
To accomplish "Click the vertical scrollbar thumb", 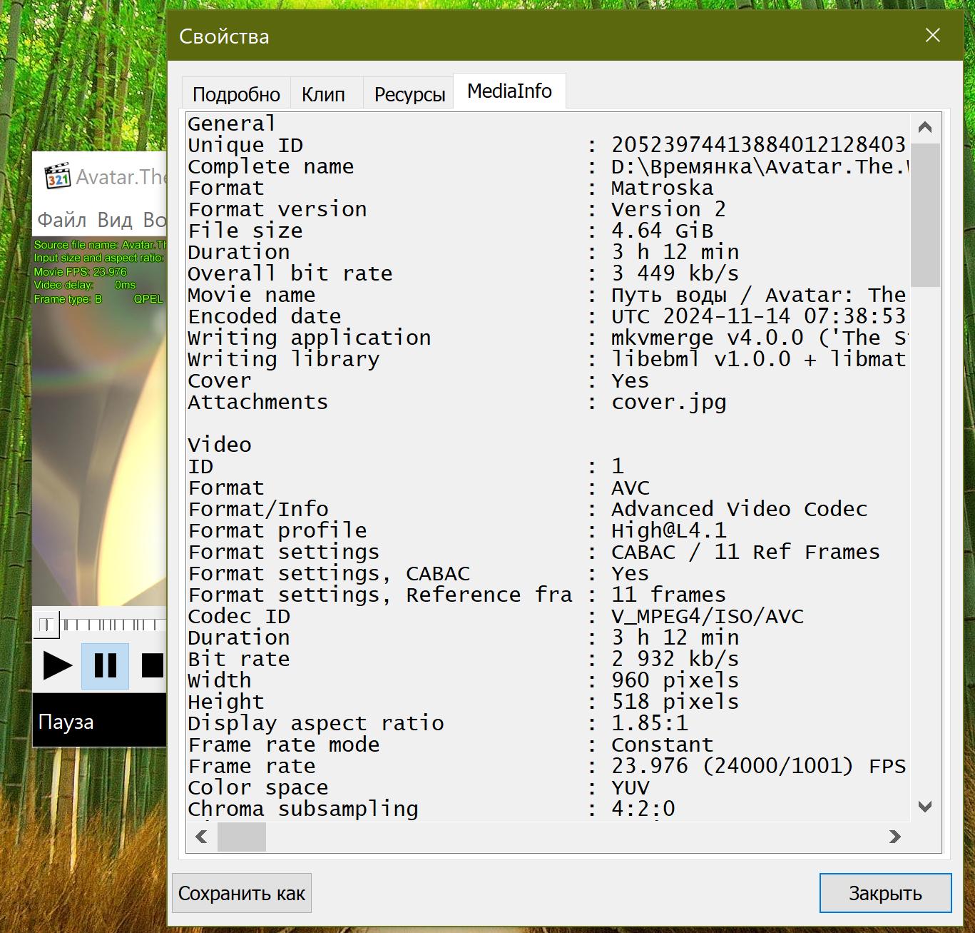I will click(x=925, y=215).
